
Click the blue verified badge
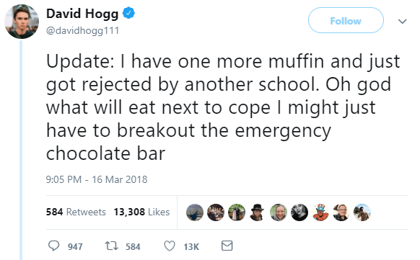pos(128,13)
